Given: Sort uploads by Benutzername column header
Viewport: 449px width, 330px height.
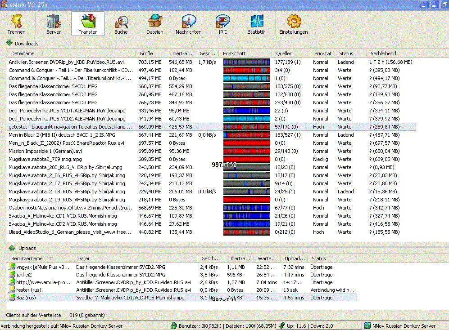Looking at the screenshot, I should pyautogui.click(x=40, y=259).
